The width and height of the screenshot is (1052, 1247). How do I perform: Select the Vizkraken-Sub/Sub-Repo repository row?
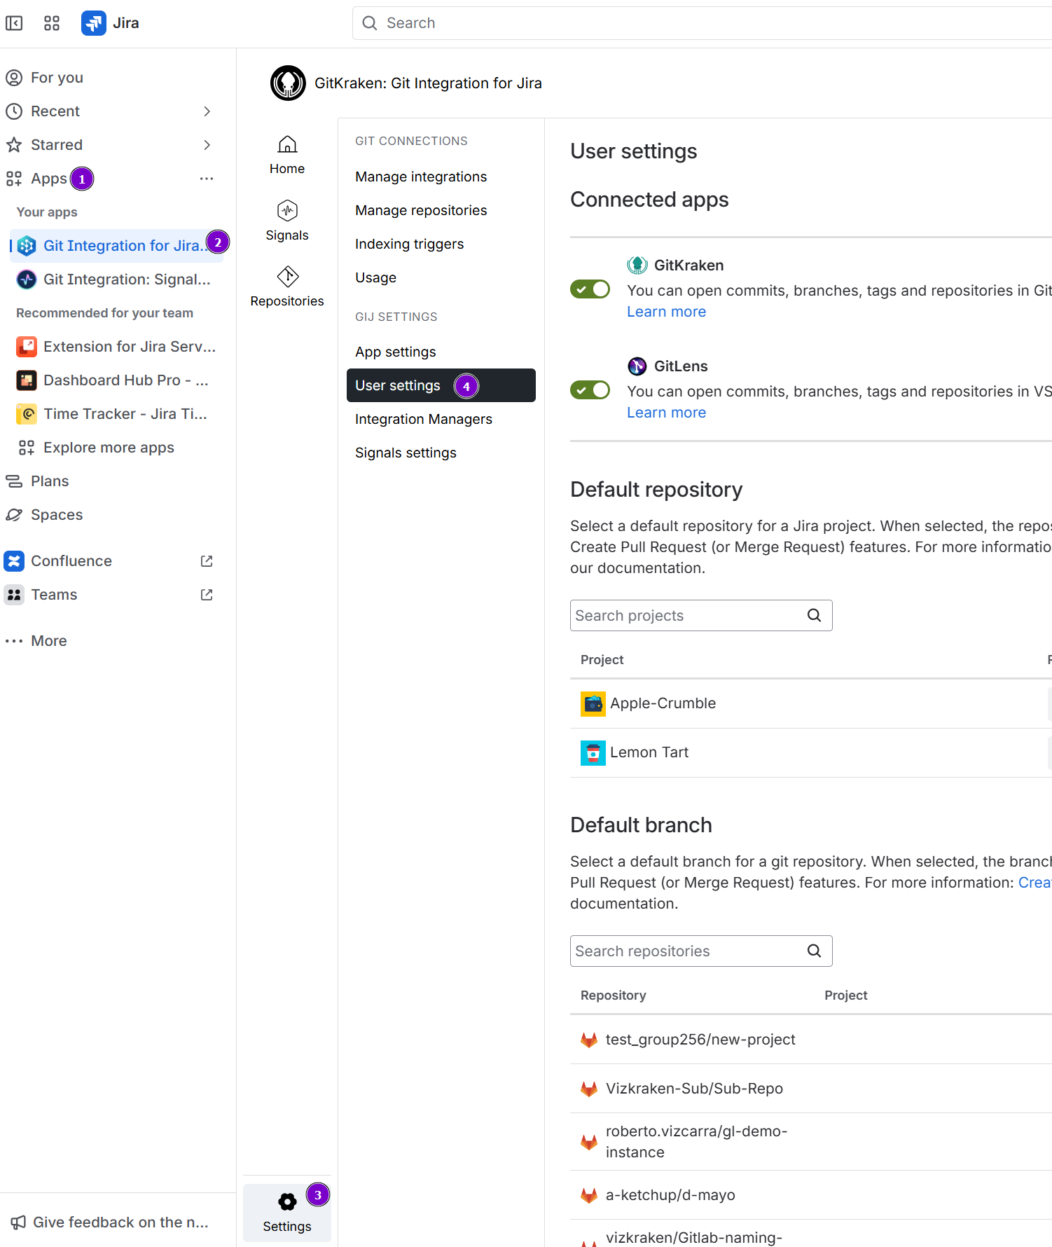pyautogui.click(x=811, y=1089)
